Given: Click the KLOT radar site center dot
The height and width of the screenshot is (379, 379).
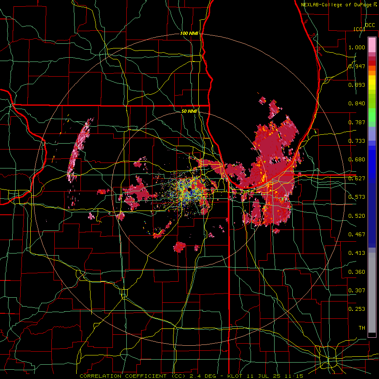Looking at the screenshot, I should coord(189,189).
